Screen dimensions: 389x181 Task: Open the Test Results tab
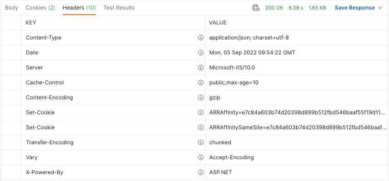[119, 8]
